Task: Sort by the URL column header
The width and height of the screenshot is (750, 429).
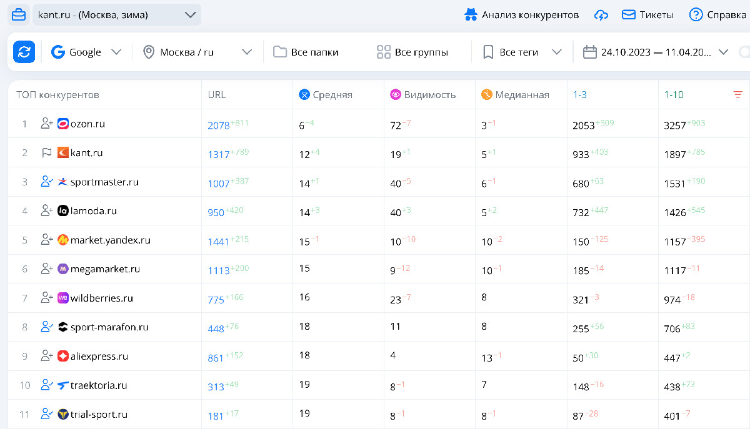Action: coord(217,95)
